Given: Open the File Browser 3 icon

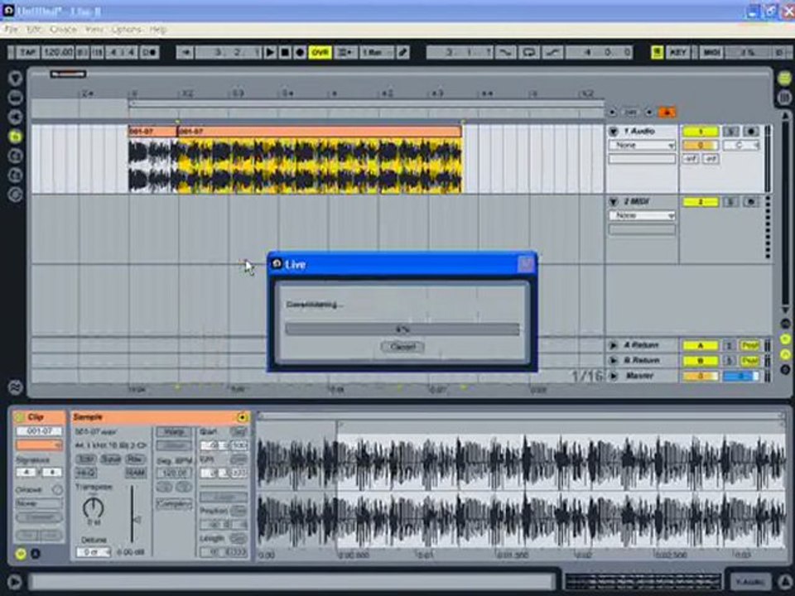Looking at the screenshot, I should tap(15, 175).
